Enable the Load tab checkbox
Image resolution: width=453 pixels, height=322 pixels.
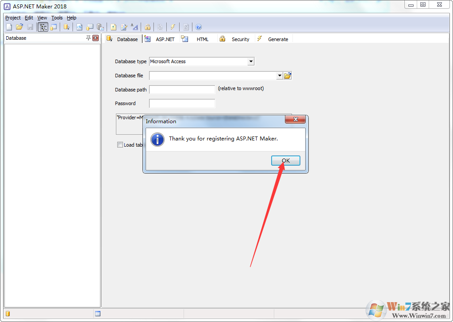[x=120, y=145]
